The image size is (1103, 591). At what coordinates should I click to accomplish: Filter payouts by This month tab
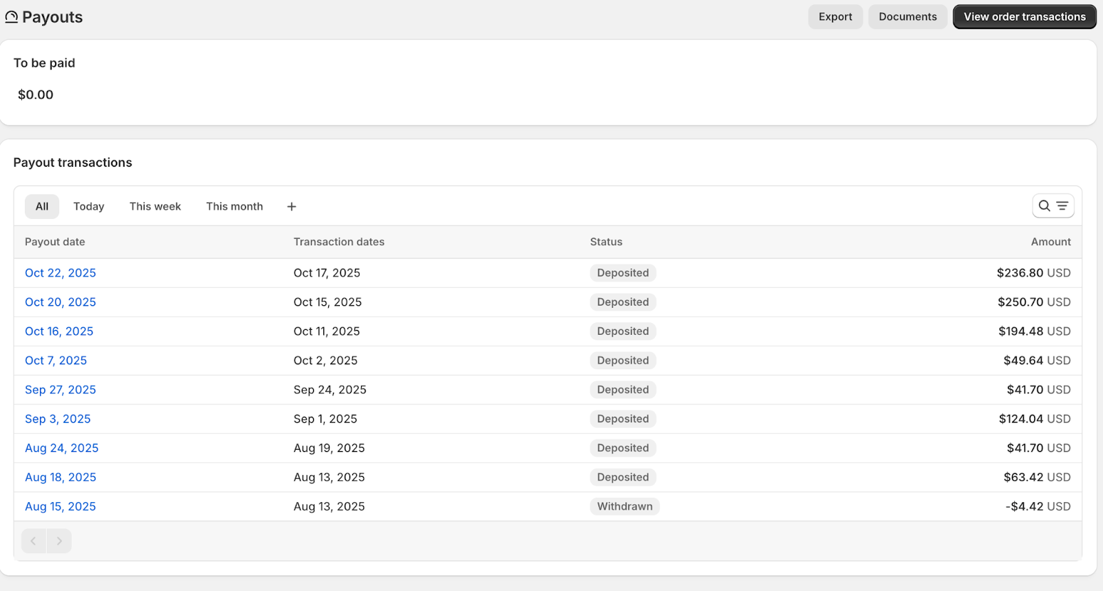point(234,207)
